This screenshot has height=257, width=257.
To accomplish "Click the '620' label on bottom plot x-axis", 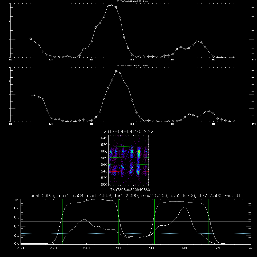I will 218,248.
